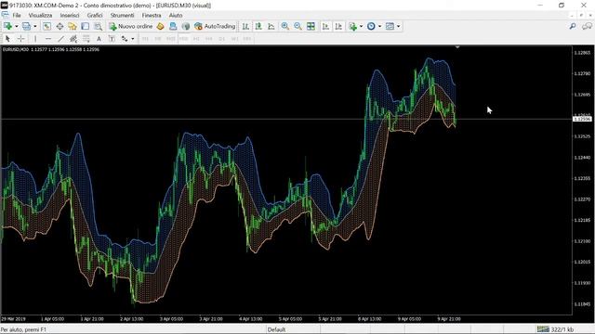Open the File menu

pos(17,15)
